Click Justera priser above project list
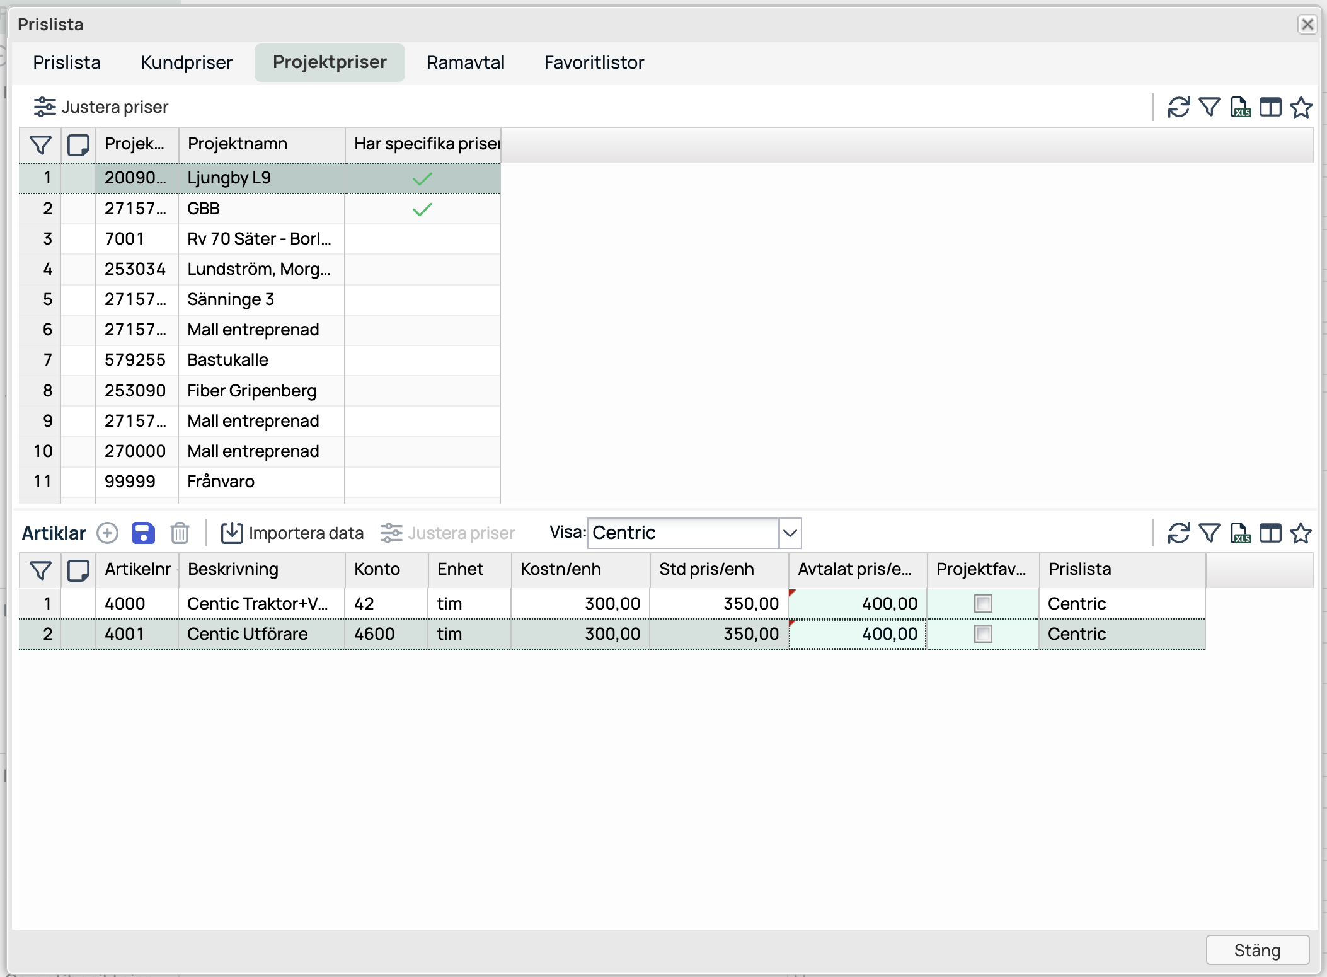Screen dimensions: 1327x977 [x=101, y=107]
